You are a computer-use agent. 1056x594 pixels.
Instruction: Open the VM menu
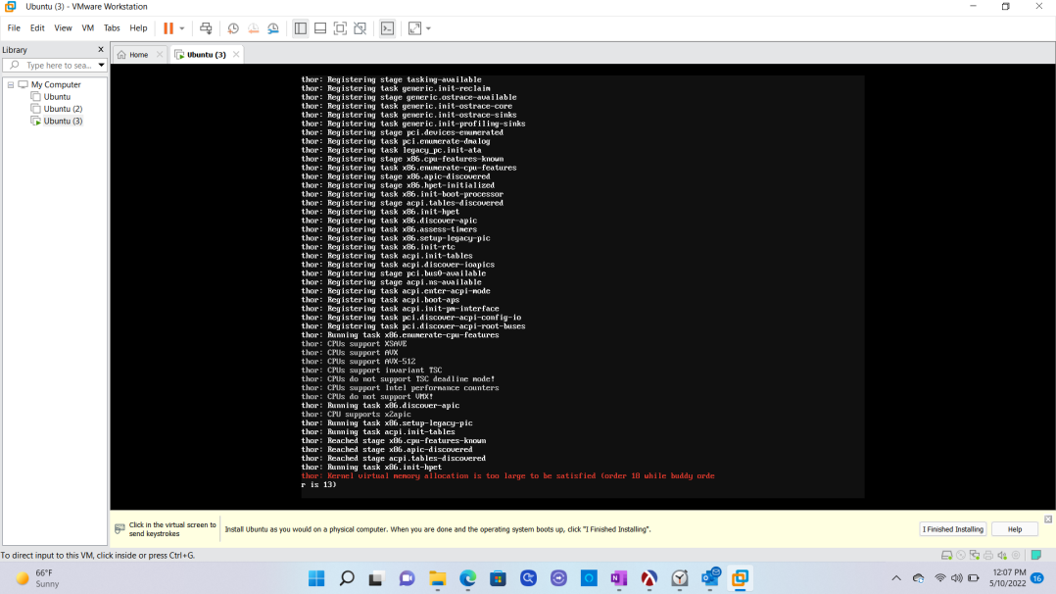click(x=87, y=28)
